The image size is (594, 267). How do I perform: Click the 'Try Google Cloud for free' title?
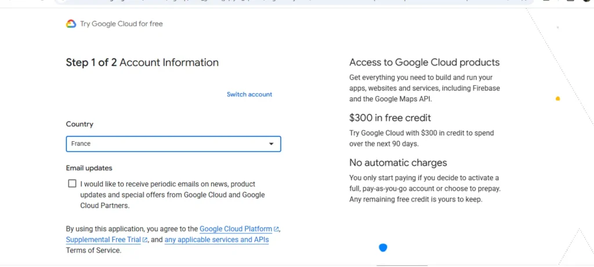[x=121, y=24]
